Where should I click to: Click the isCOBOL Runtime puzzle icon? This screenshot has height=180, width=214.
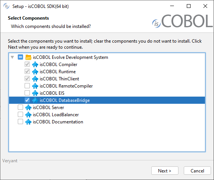(x=35, y=72)
